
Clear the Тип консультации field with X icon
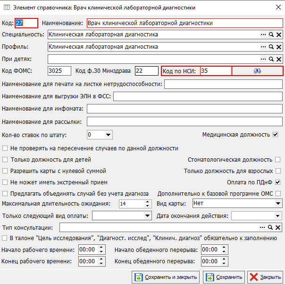click(279, 227)
